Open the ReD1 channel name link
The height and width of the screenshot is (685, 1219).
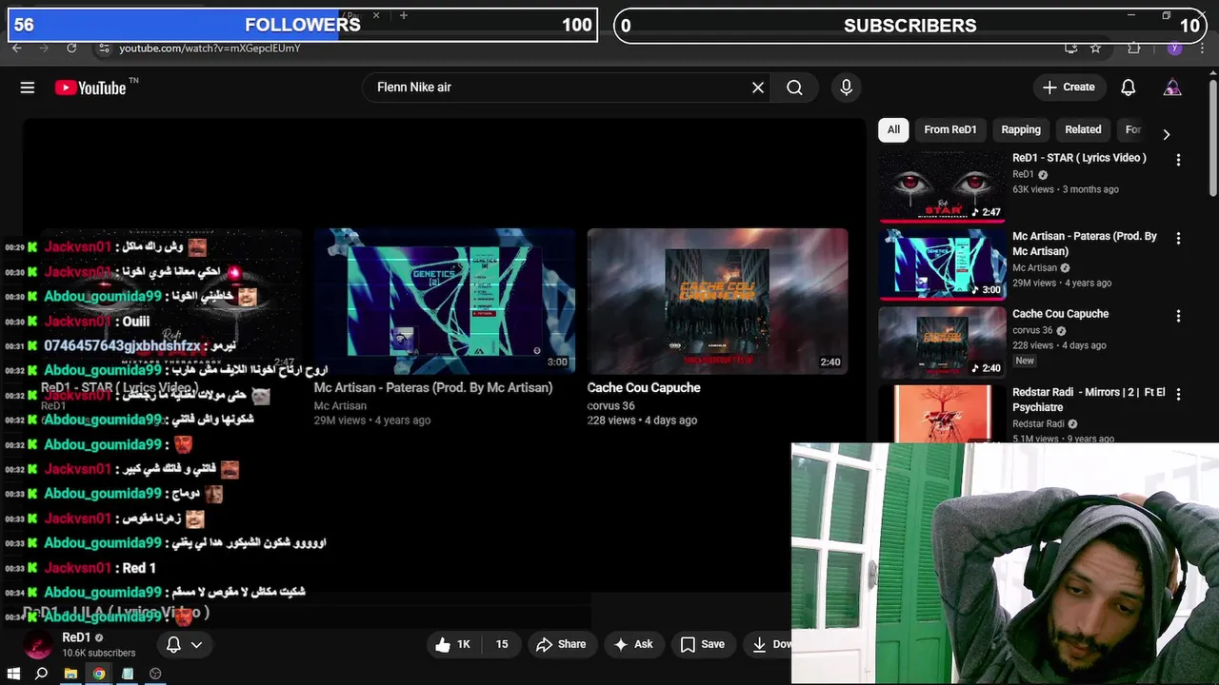coord(76,637)
